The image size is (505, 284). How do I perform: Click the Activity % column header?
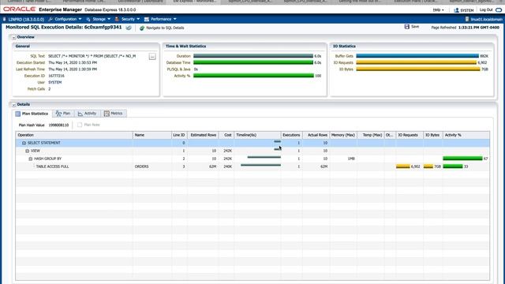(x=466, y=135)
